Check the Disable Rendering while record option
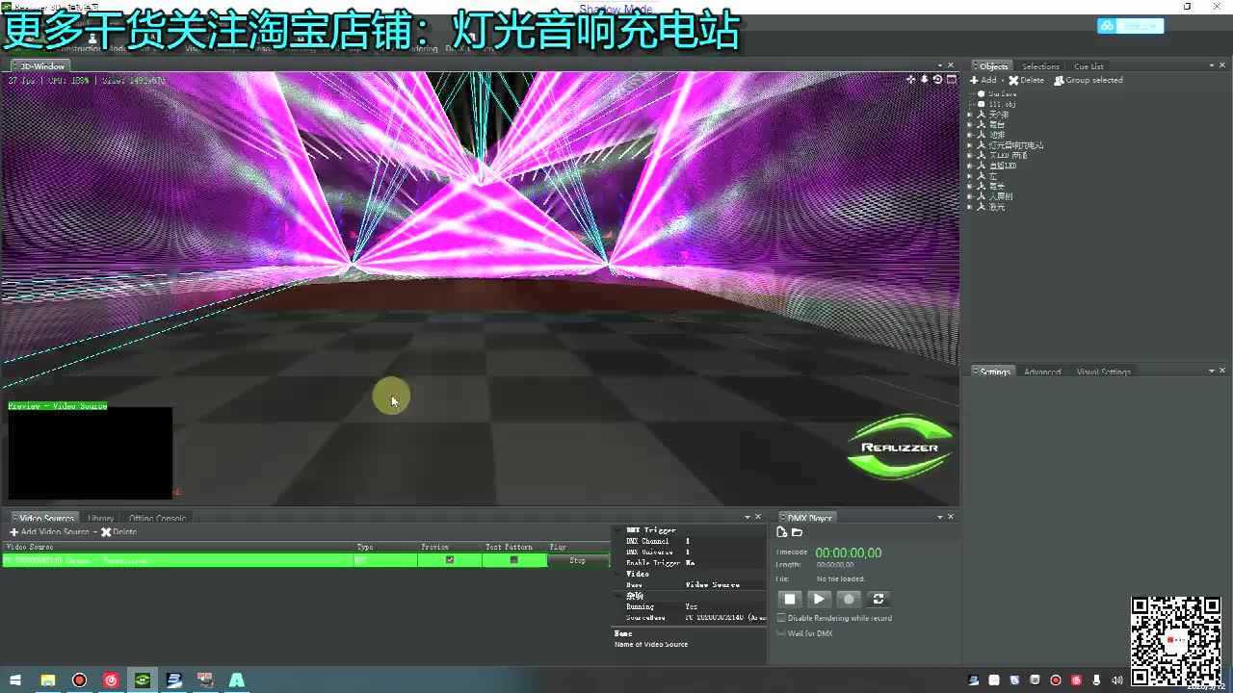Image resolution: width=1233 pixels, height=693 pixels. tap(781, 618)
